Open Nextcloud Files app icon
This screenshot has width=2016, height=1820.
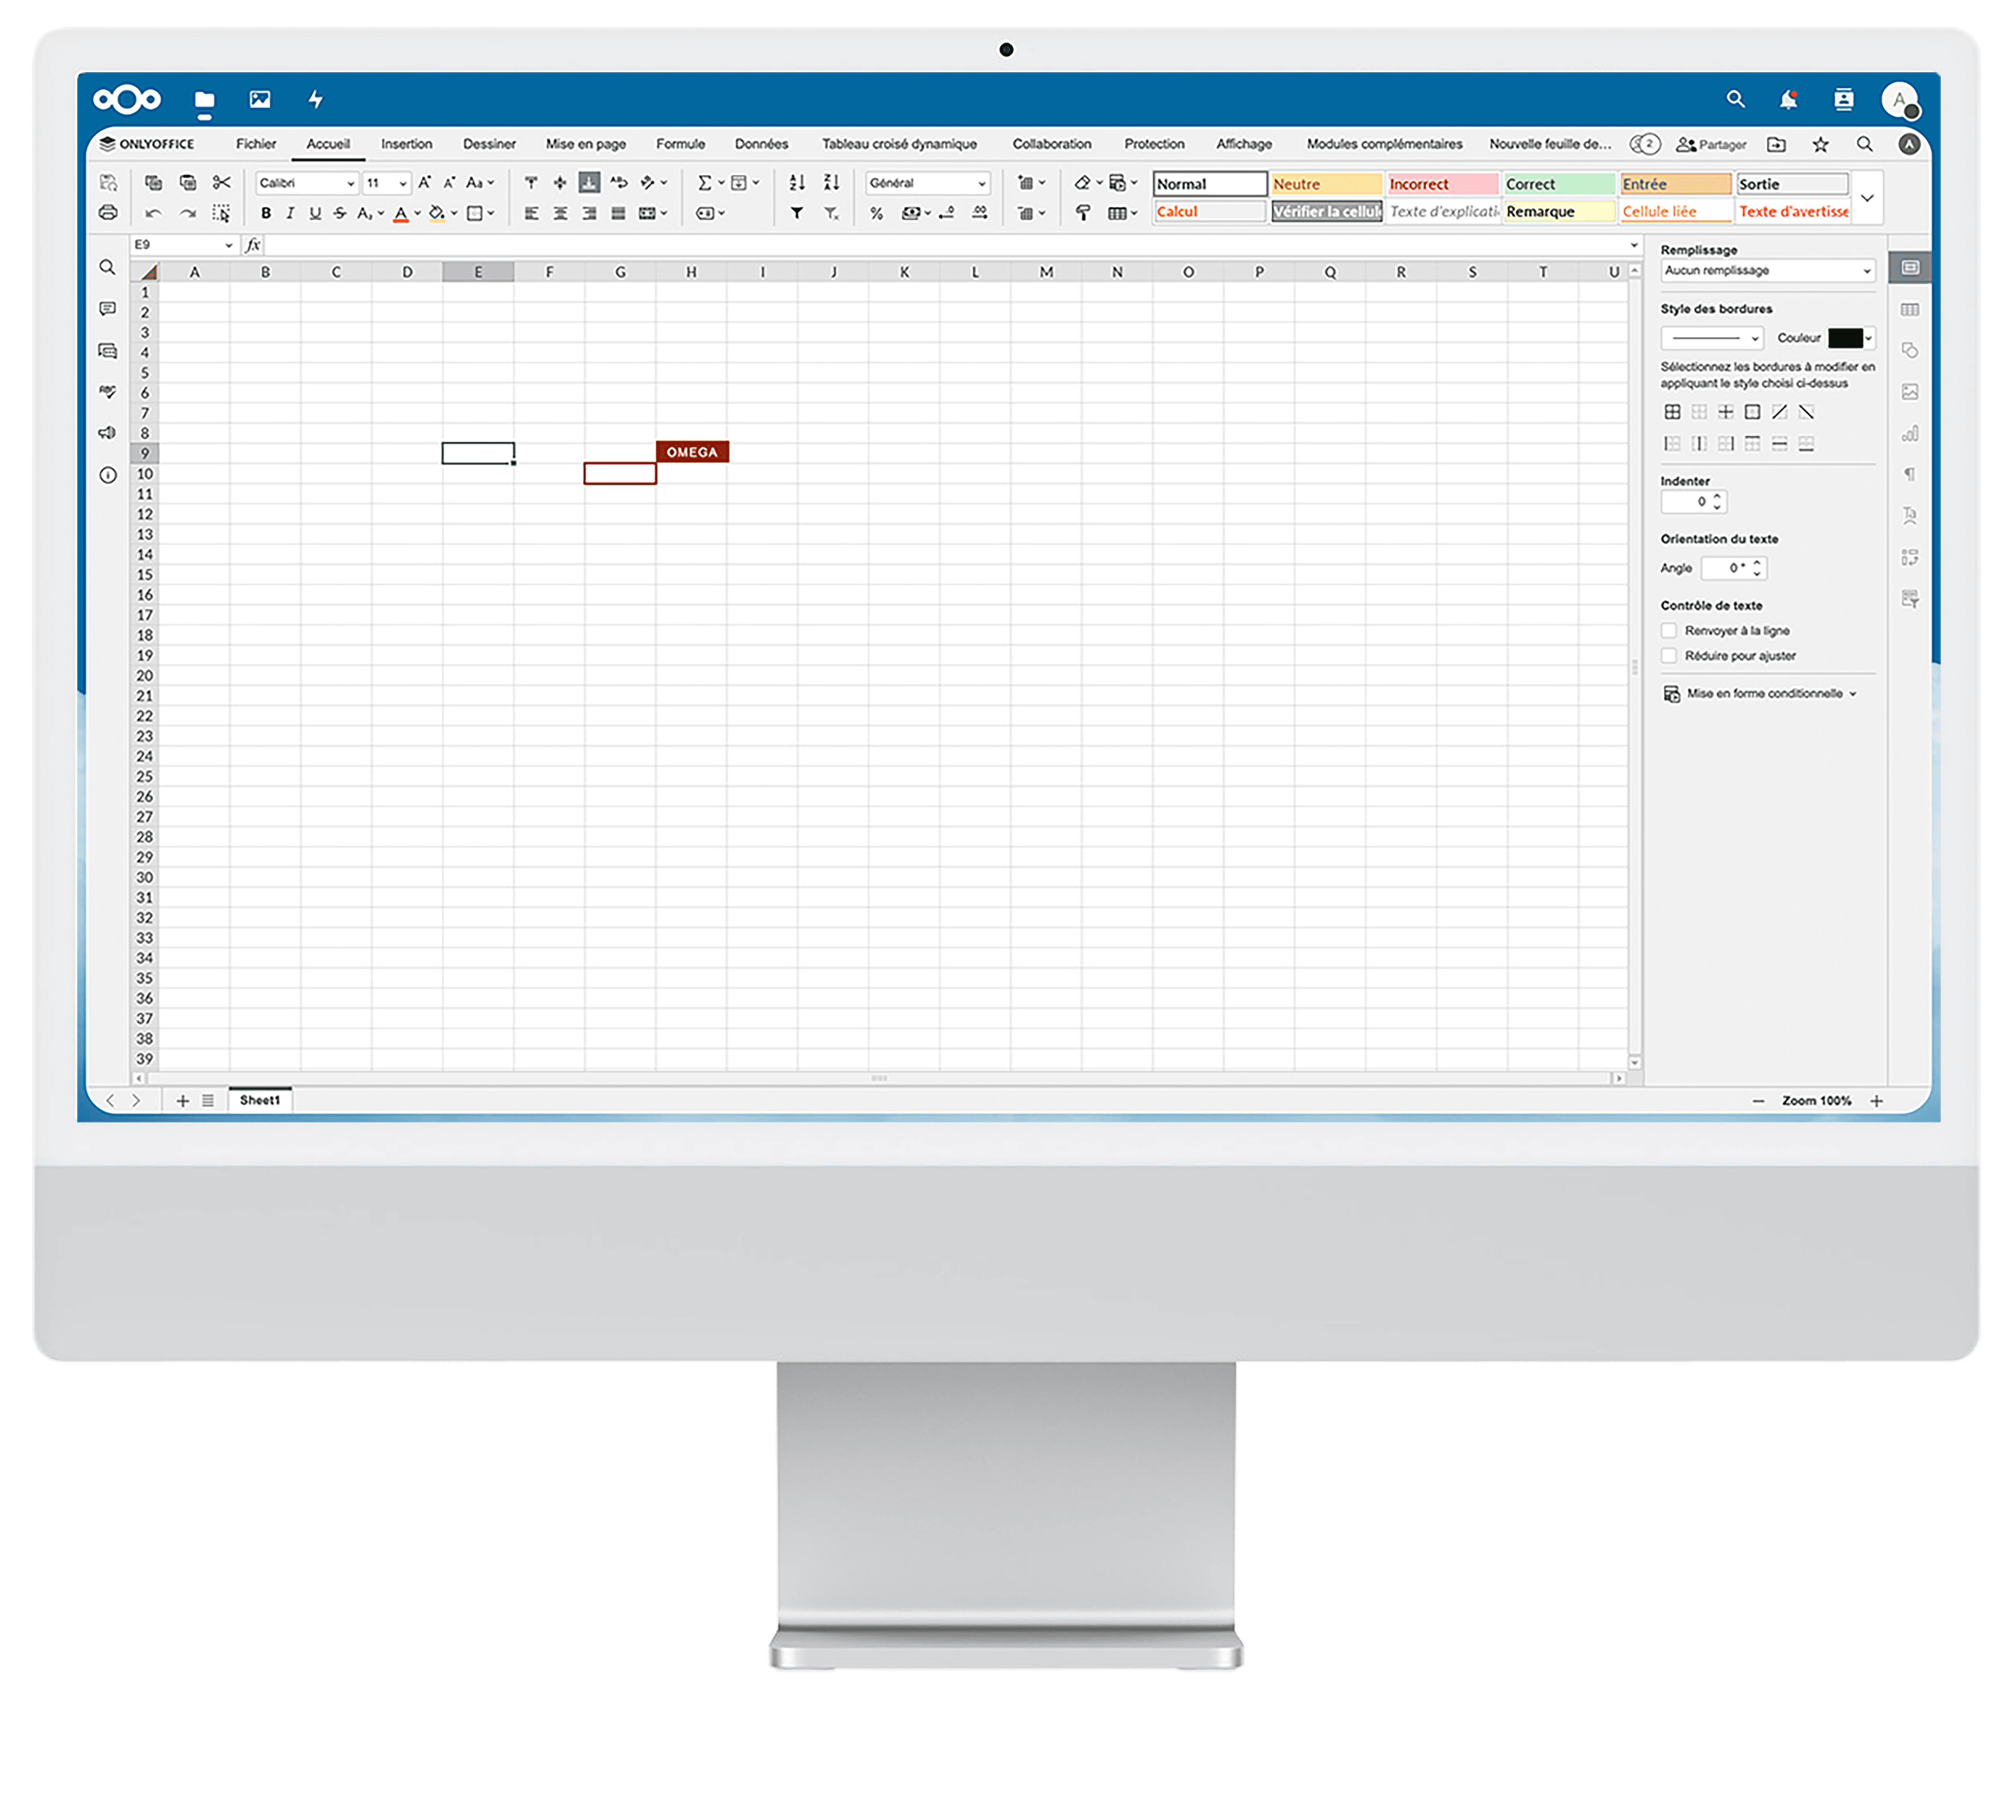click(204, 99)
